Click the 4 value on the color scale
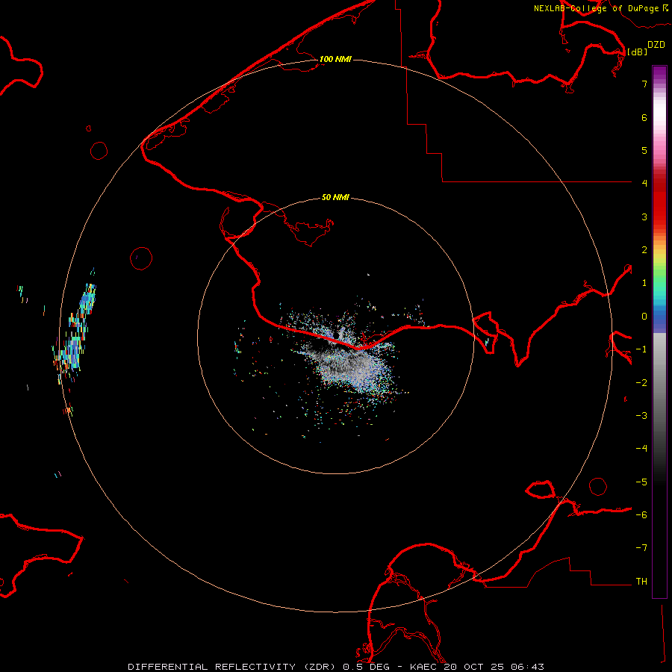This screenshot has height=672, width=672. (x=644, y=184)
